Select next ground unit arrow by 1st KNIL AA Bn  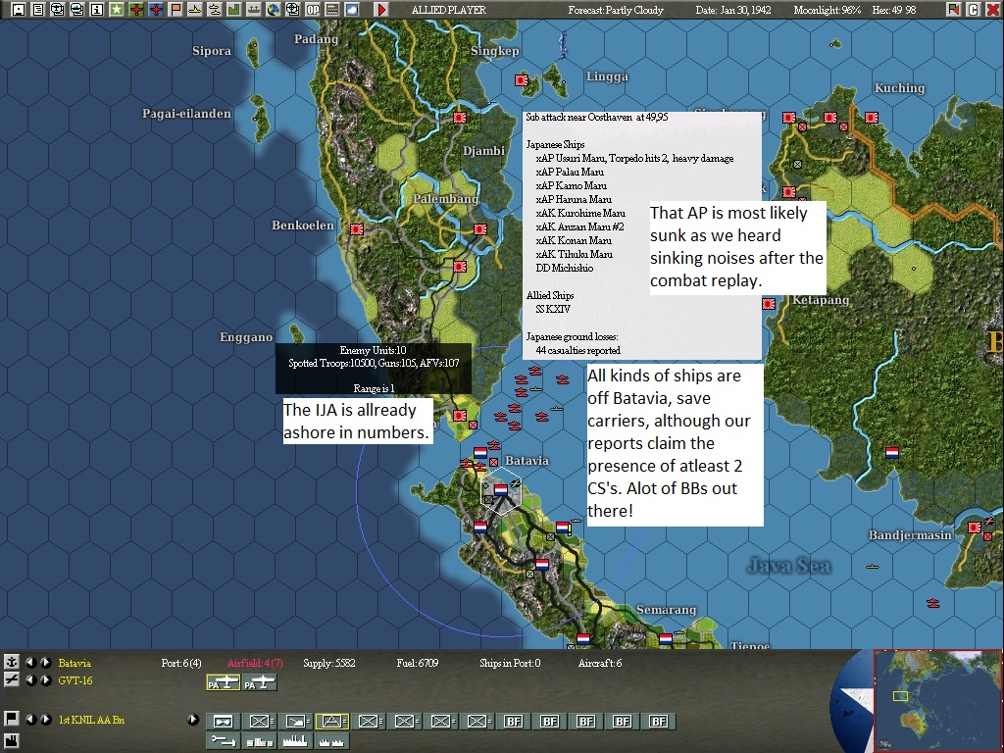click(x=46, y=720)
